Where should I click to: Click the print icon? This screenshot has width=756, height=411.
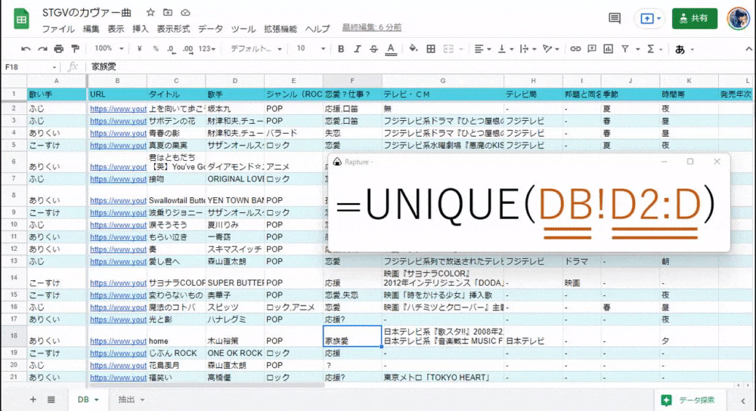pos(59,49)
